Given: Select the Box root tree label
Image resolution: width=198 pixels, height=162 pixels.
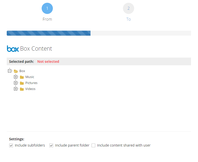Looking at the screenshot, I should pyautogui.click(x=22, y=71).
